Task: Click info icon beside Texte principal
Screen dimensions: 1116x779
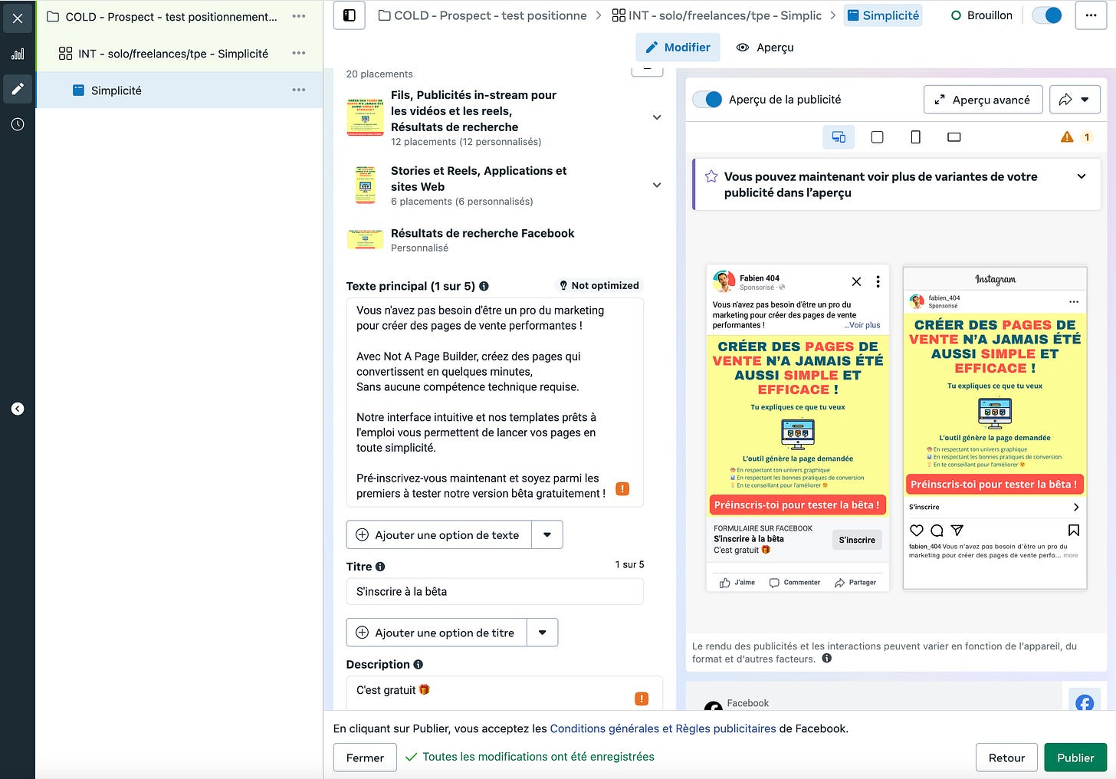Action: click(484, 286)
